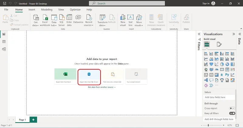This screenshot has height=128, width=243.
Task: Click the Search box in title bar
Action: pyautogui.click(x=127, y=3)
